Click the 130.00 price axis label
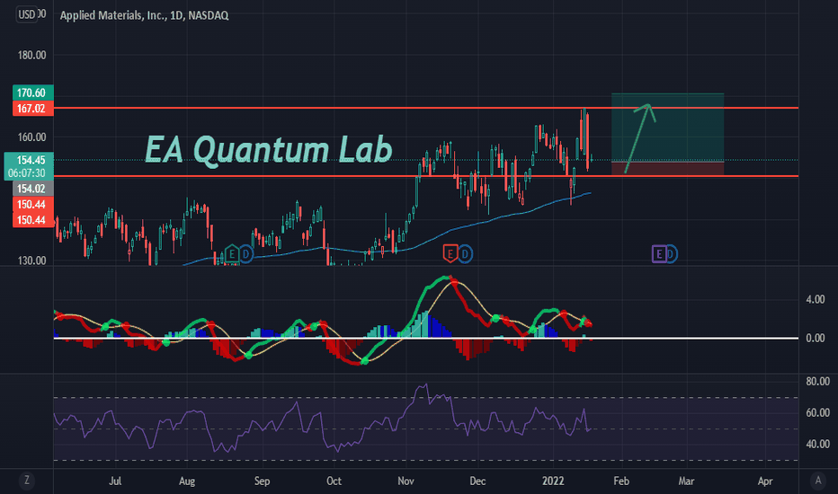838x494 pixels. click(31, 260)
